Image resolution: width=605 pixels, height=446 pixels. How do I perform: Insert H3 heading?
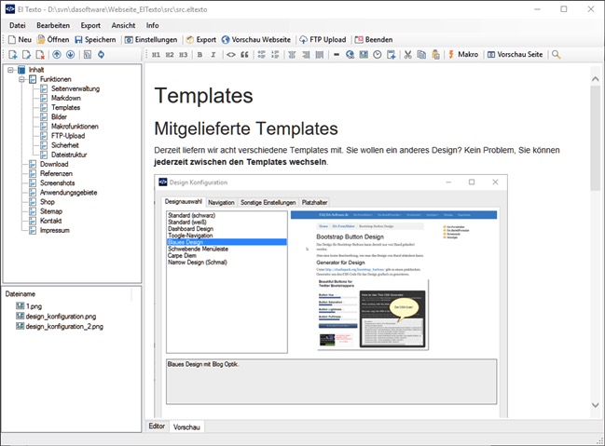184,55
